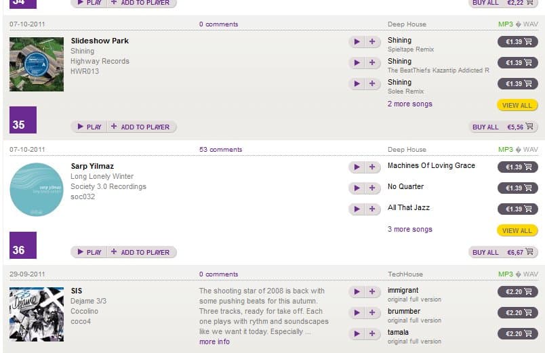Add brummber track to player
This screenshot has height=353, width=545.
tap(372, 313)
